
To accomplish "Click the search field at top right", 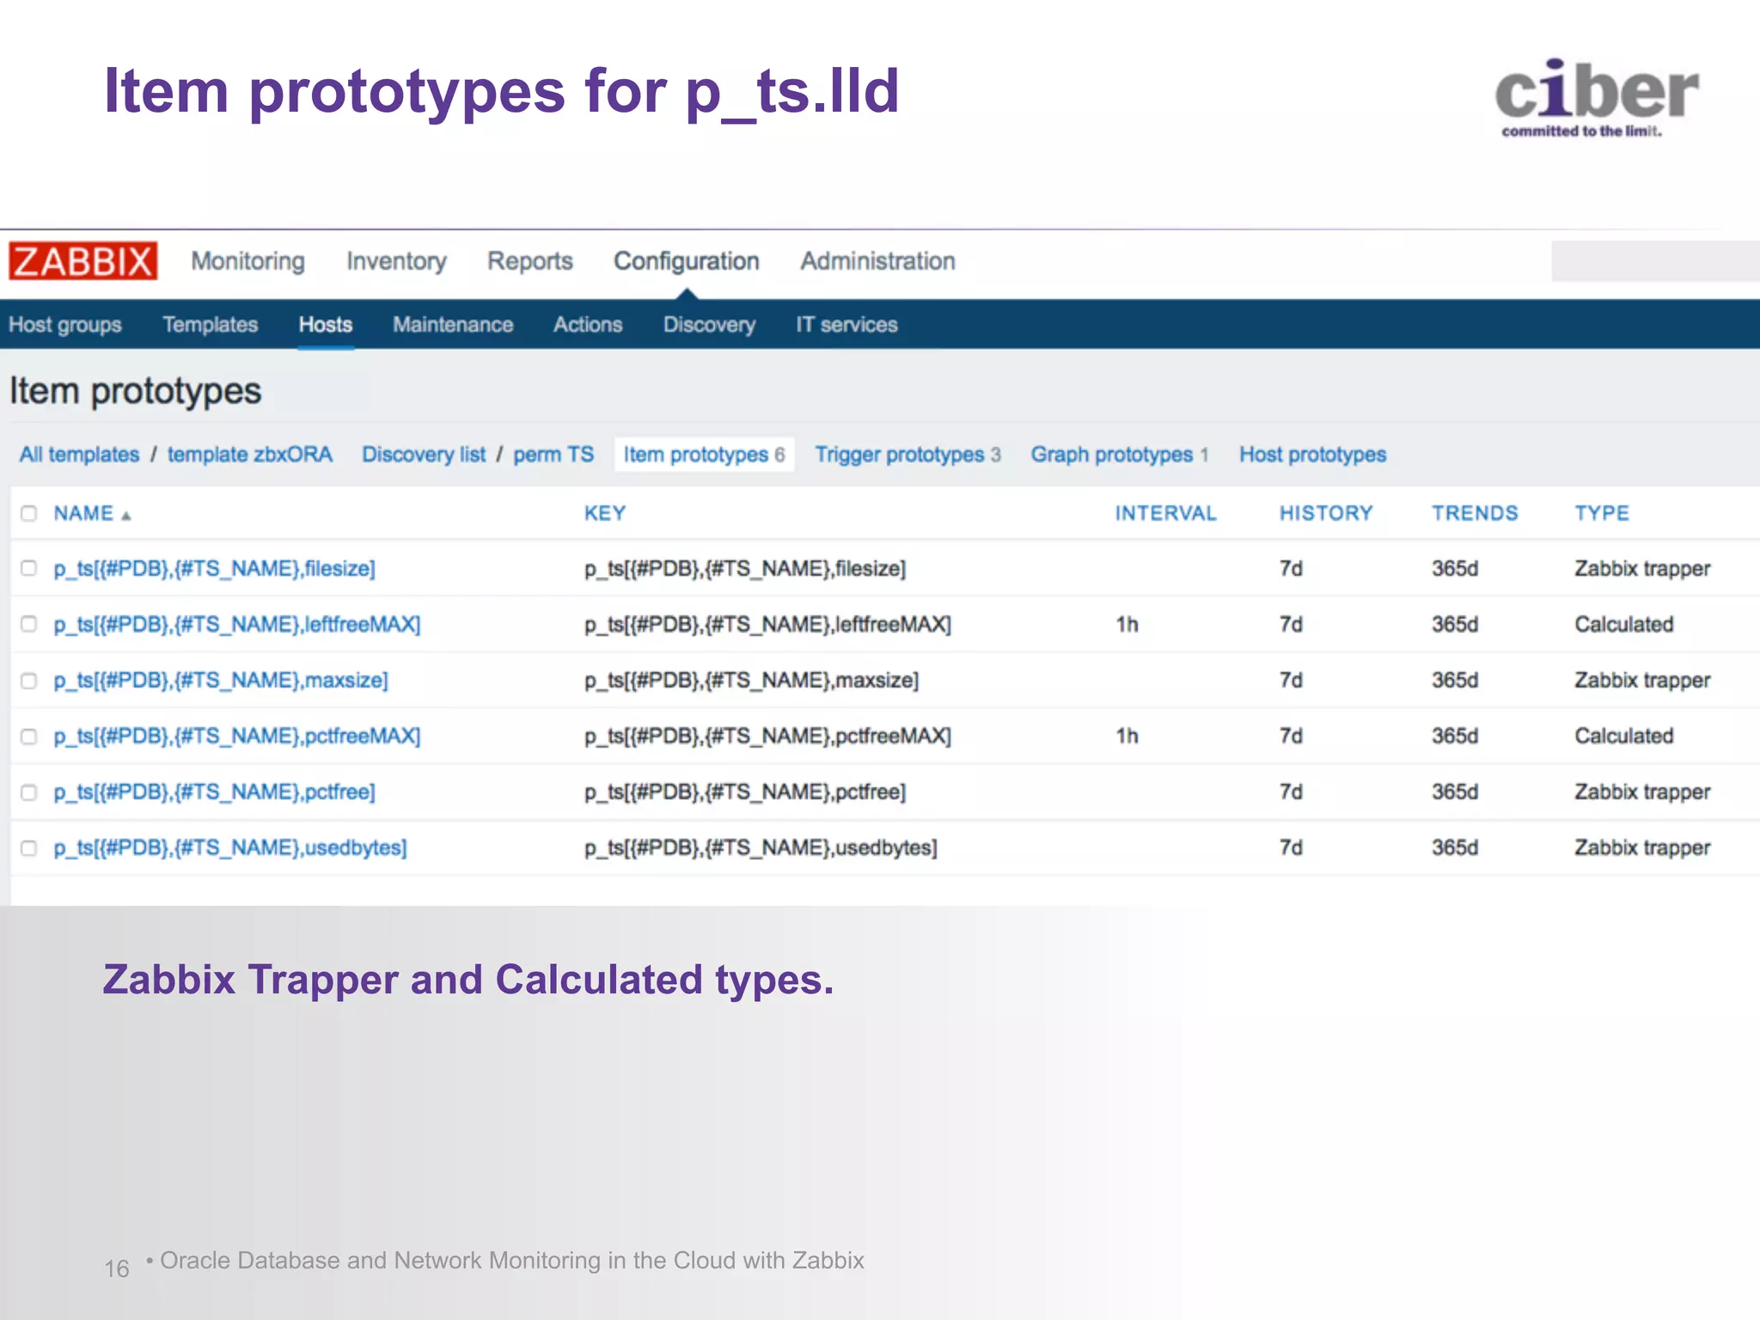I will (1654, 261).
